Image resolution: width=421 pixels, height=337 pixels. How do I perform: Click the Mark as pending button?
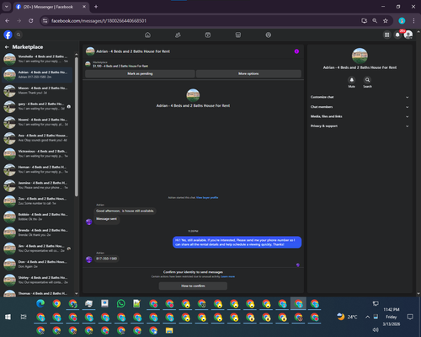140,73
